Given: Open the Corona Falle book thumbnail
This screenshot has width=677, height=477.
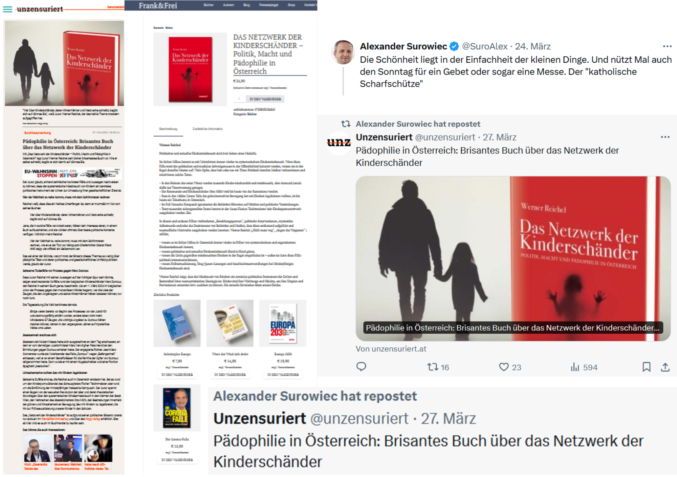Looking at the screenshot, I should point(177,408).
